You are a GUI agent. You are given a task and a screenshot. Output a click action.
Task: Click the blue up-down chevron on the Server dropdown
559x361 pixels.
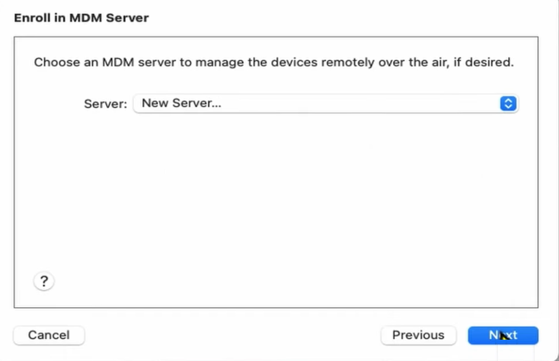click(x=508, y=103)
